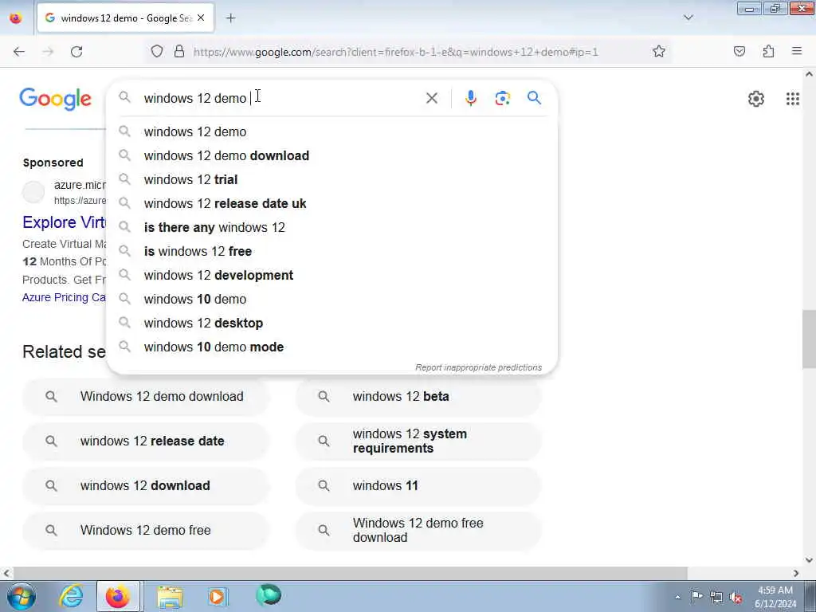The height and width of the screenshot is (612, 816).
Task: Click the Action Center flag icon
Action: 696,597
